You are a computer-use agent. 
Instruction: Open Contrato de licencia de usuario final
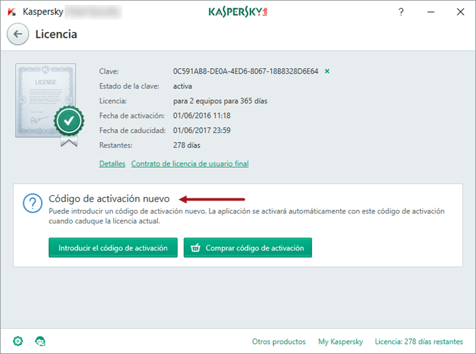point(190,164)
